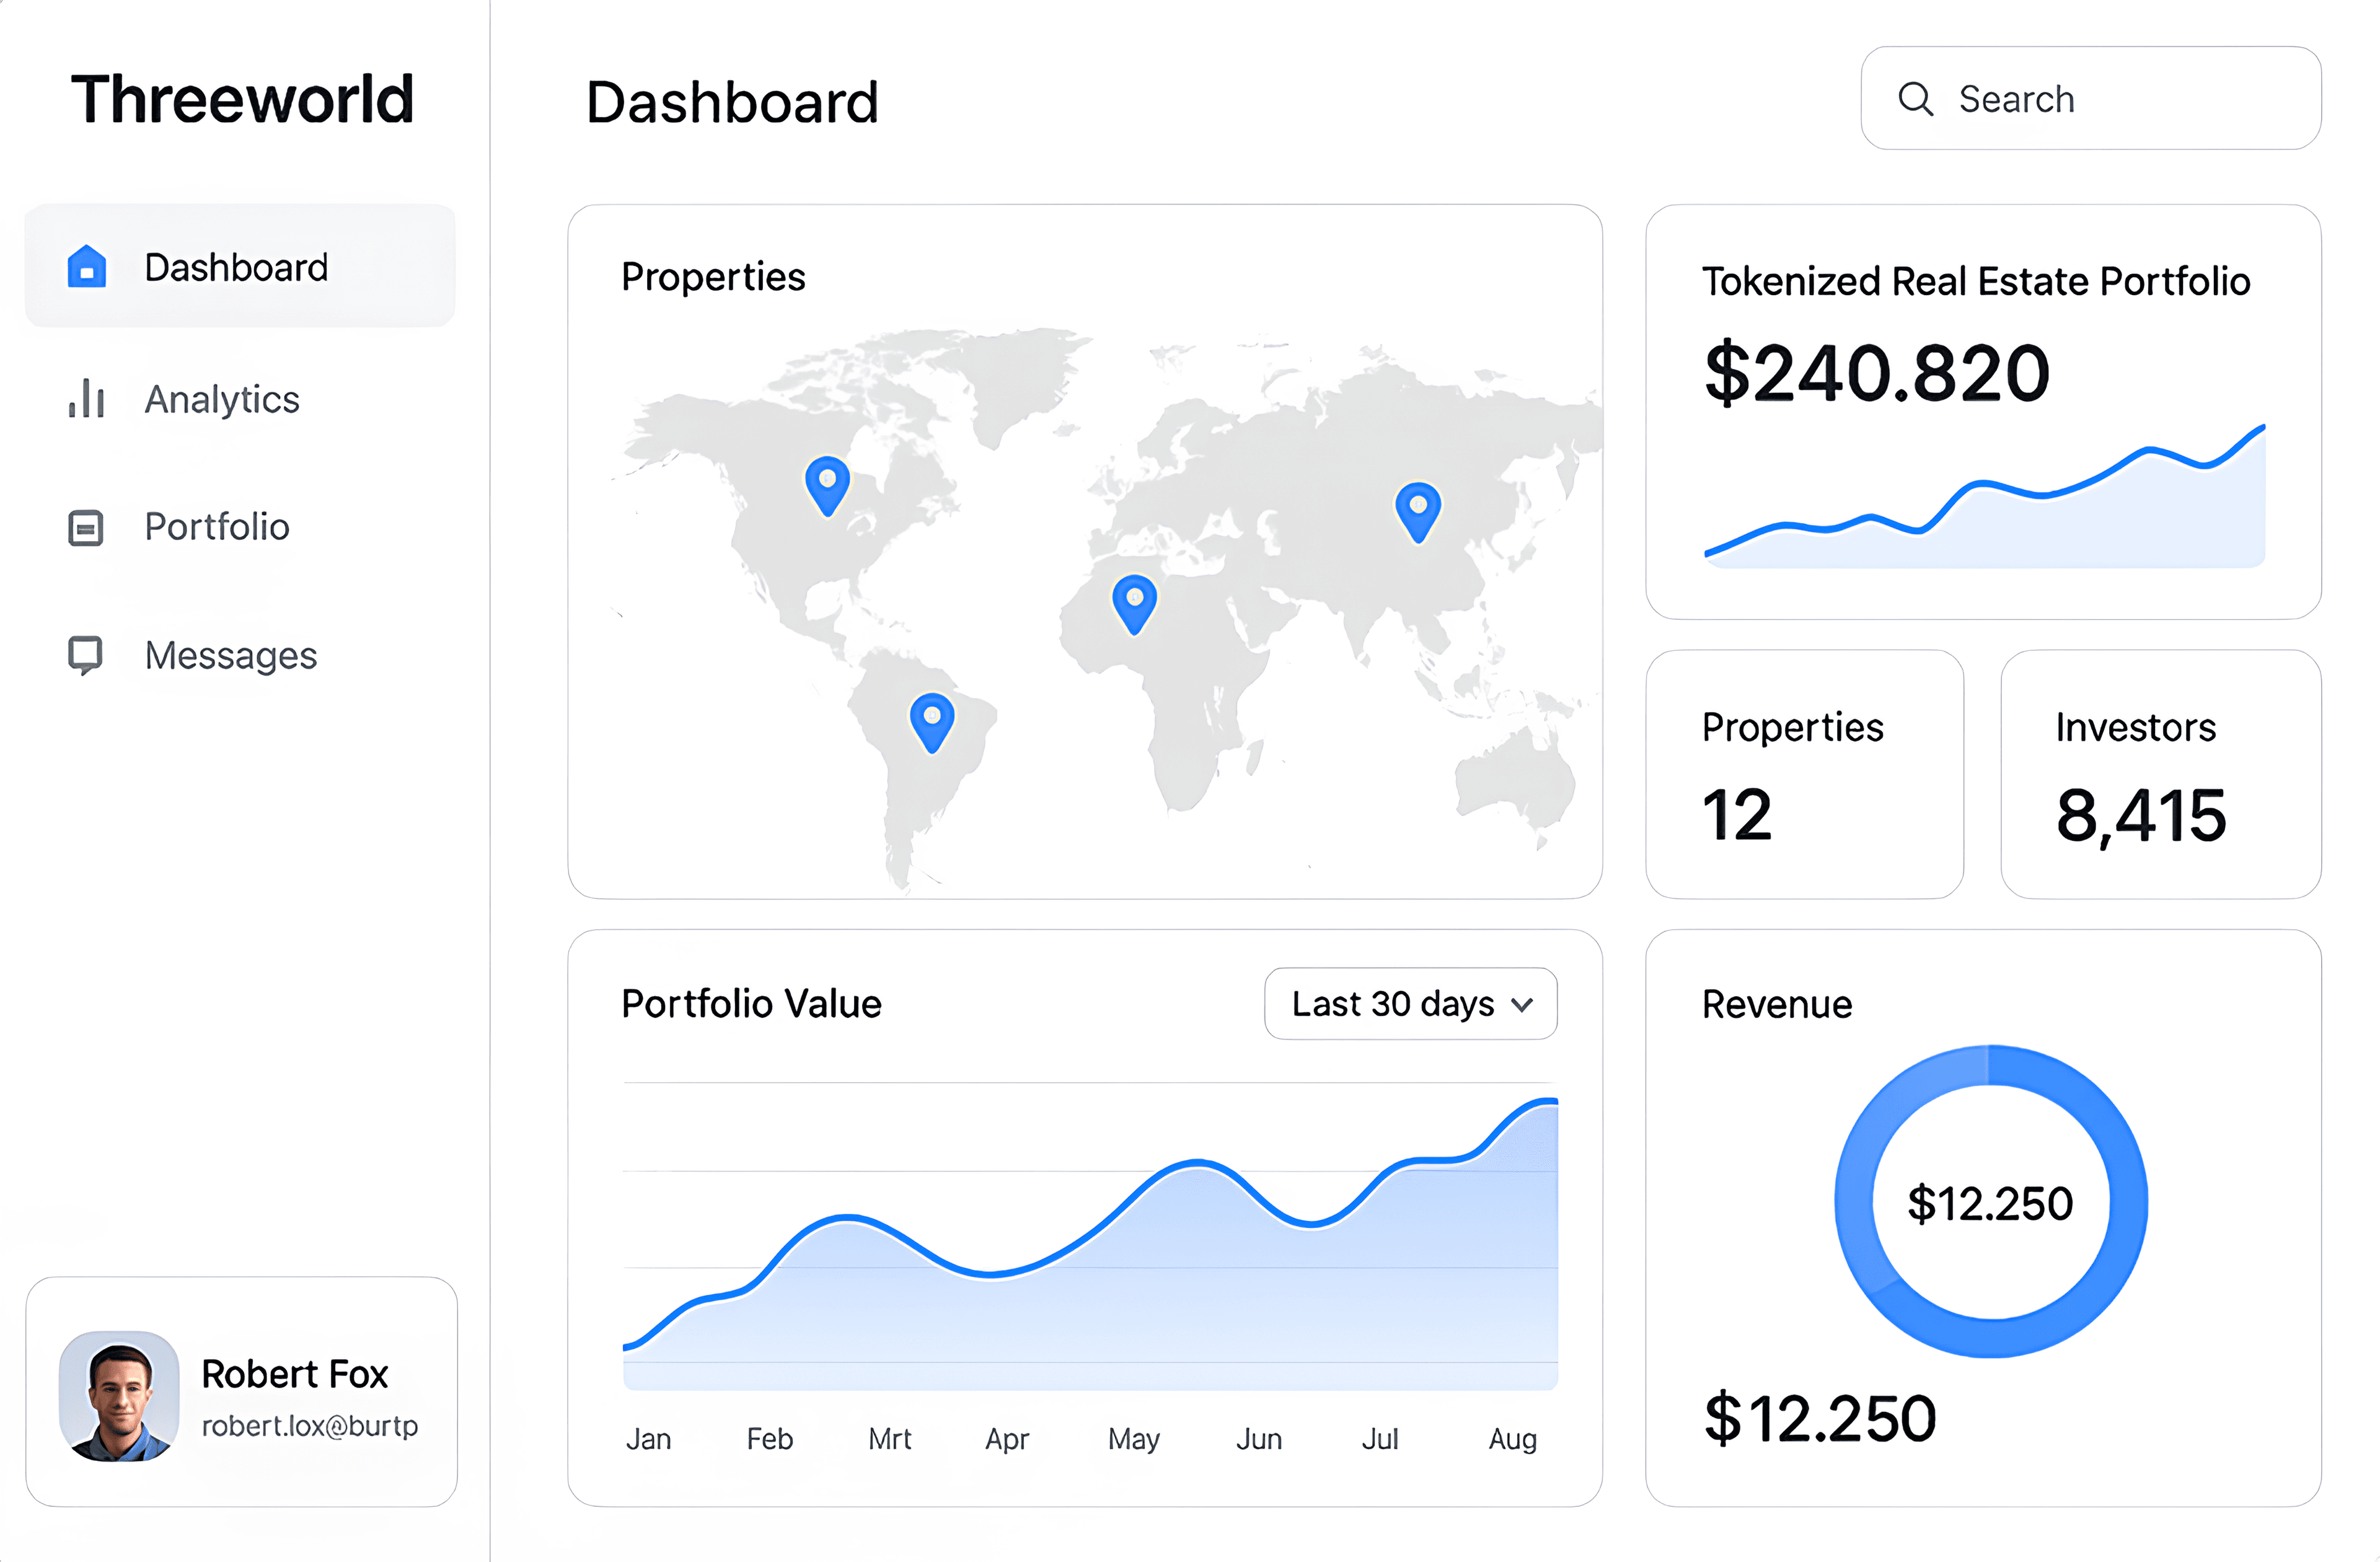The image size is (2380, 1562).
Task: Open the Last 30 days dropdown
Action: tap(1410, 1004)
